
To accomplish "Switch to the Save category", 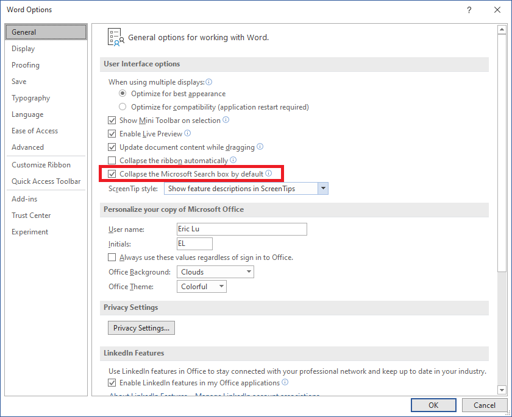I will [x=46, y=81].
